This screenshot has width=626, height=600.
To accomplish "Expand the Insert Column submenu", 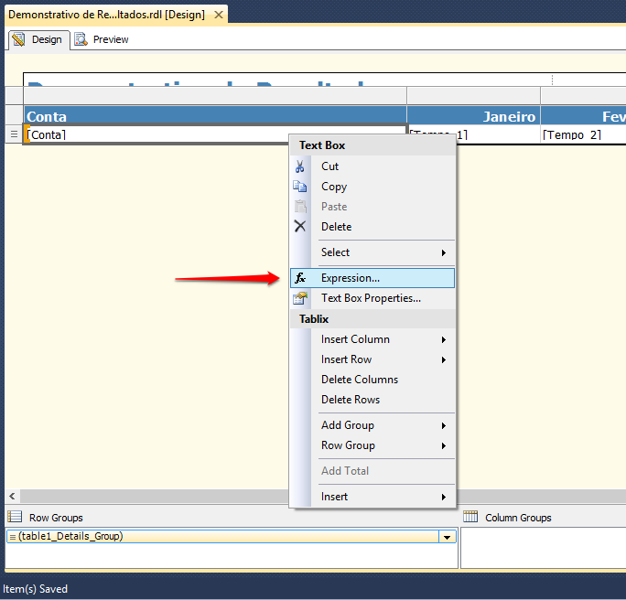I will click(372, 339).
